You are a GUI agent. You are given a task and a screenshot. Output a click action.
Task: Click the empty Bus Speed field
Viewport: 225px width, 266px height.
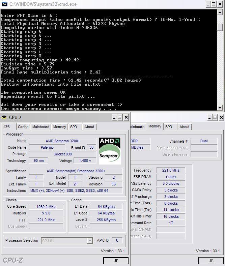coord(46,226)
